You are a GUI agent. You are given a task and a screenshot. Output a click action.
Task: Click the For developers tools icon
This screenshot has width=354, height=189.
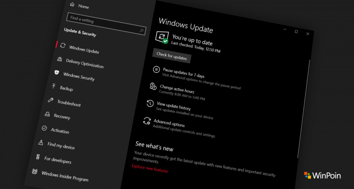point(38,157)
